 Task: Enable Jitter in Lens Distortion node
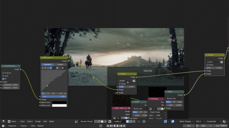click(3, 76)
